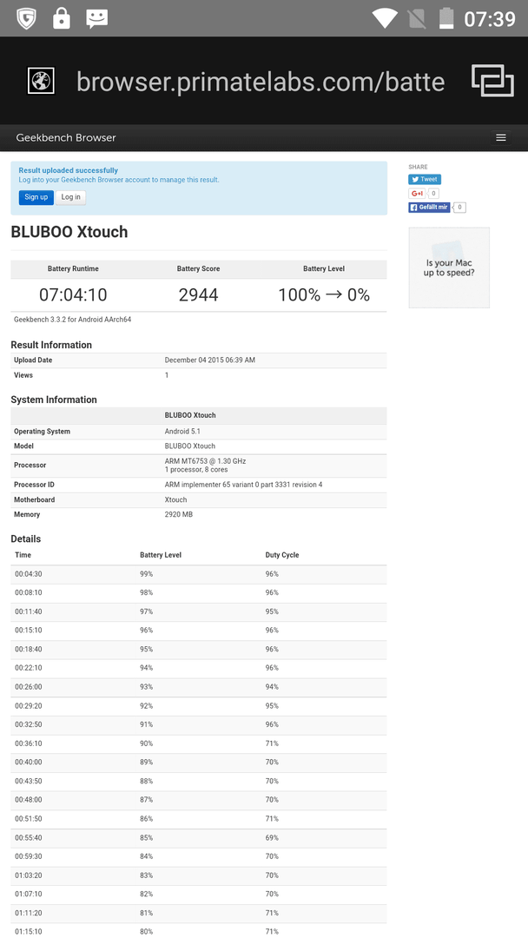The height and width of the screenshot is (938, 528).
Task: Click the time cell 01:15:10
Action: click(28, 931)
